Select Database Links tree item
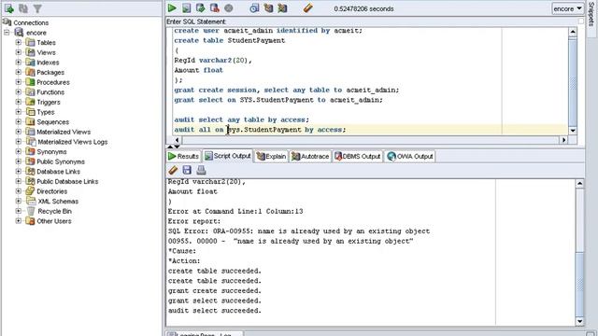598x336 pixels. (58, 172)
